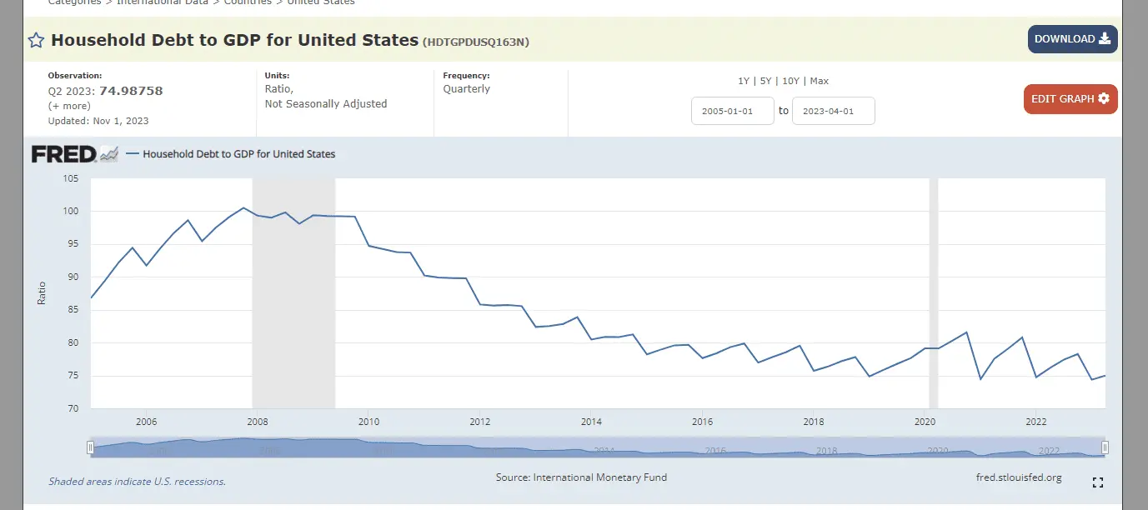The image size is (1148, 510).
Task: Open the Edit Graph panel
Action: click(x=1070, y=99)
